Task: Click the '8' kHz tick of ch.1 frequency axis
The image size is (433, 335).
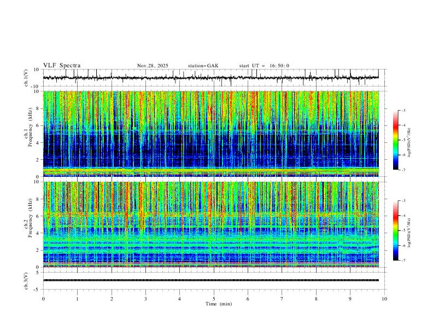Action: pos(38,108)
